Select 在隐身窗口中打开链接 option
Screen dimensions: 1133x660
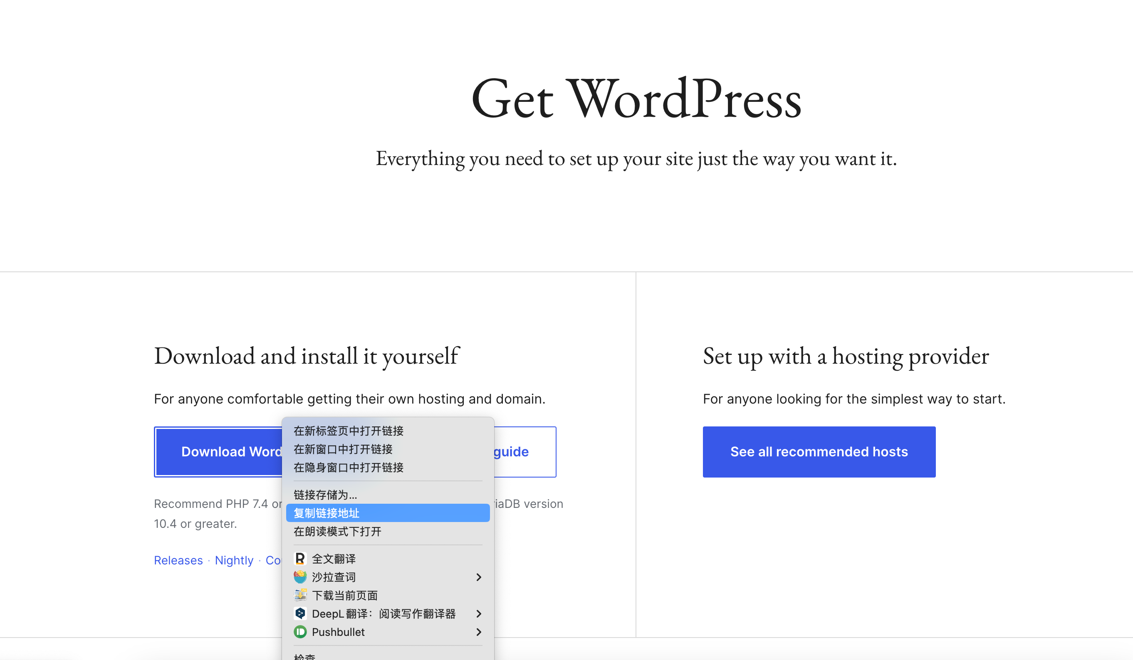tap(388, 467)
